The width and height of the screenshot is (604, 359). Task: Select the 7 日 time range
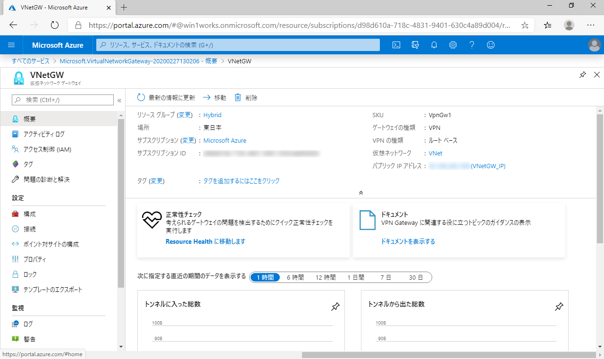click(x=386, y=277)
